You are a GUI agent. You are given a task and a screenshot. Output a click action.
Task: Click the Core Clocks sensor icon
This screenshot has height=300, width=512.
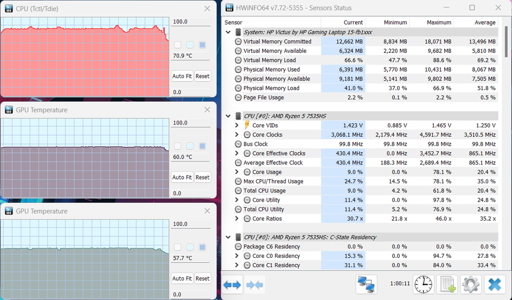pos(247,135)
